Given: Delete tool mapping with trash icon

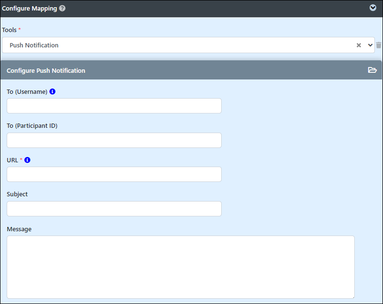Looking at the screenshot, I should click(379, 45).
